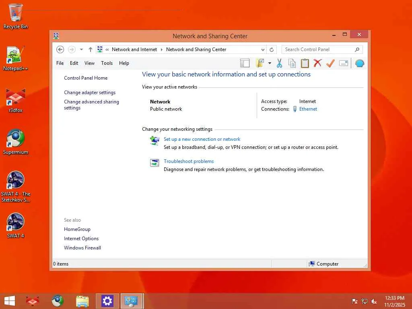Select the Notepad++ desktop shortcut
412x309 pixels.
(x=16, y=58)
